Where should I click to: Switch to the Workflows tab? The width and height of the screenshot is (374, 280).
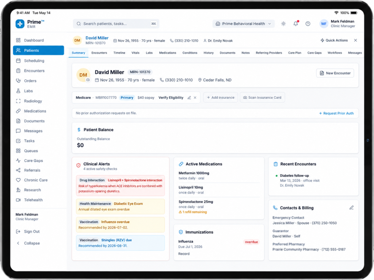(x=335, y=53)
